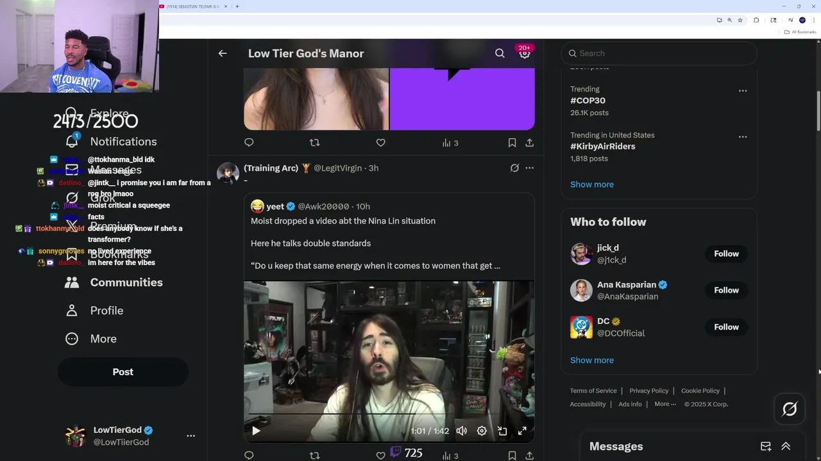
Task: Bookmark the post with purple image
Action: (x=512, y=142)
